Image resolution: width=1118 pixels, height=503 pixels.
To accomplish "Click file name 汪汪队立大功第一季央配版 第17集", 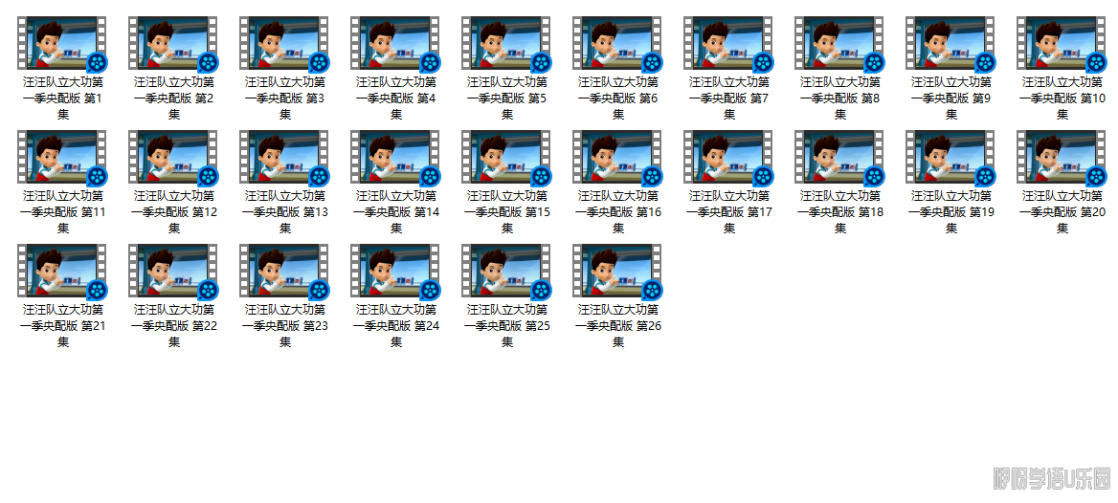I will tap(729, 212).
